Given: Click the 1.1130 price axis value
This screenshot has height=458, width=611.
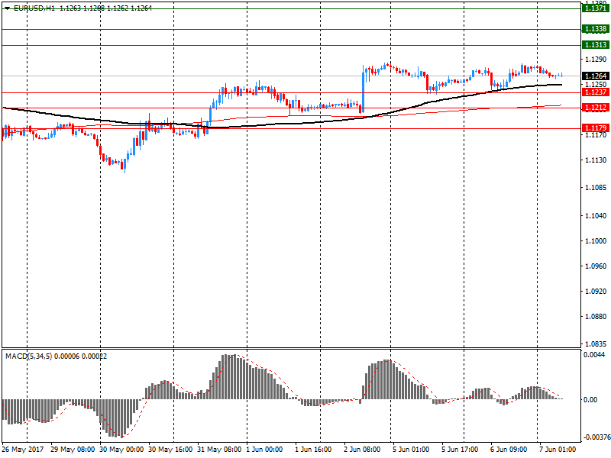Looking at the screenshot, I should (596, 160).
